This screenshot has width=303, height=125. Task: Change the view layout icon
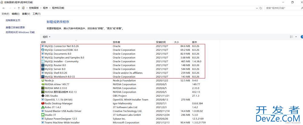pos(291,37)
